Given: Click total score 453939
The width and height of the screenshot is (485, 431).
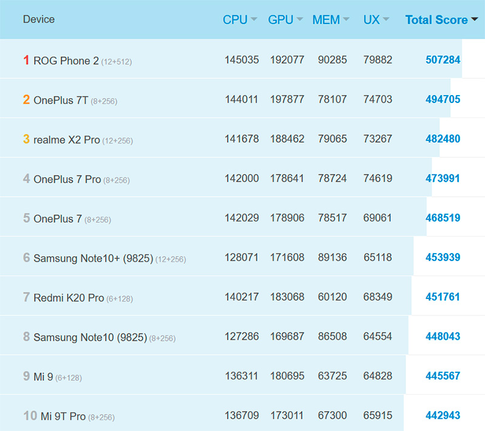Looking at the screenshot, I should tap(443, 258).
